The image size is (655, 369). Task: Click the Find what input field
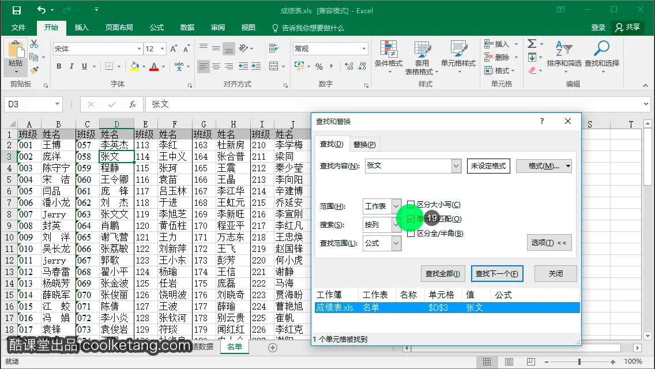click(x=408, y=166)
